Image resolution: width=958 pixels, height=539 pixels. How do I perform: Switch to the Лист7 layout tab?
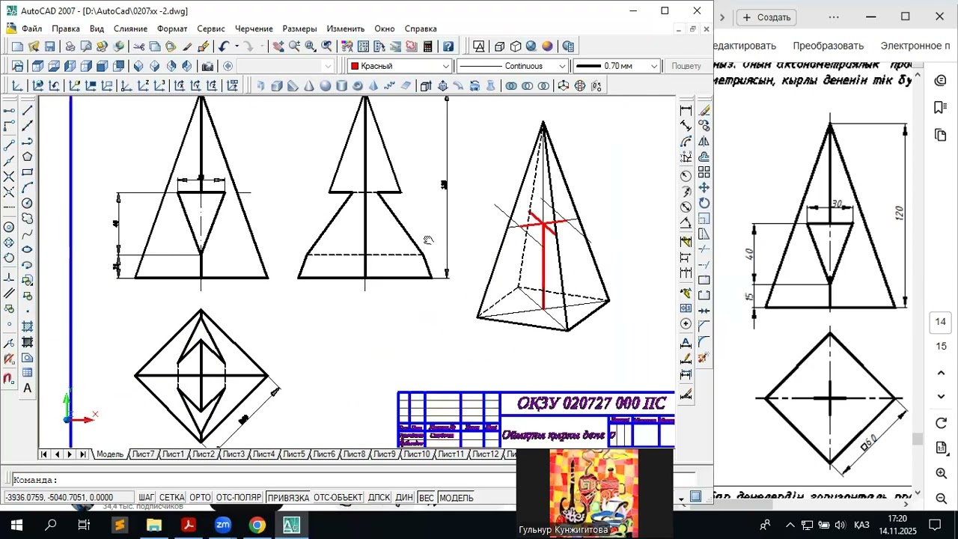pos(142,454)
